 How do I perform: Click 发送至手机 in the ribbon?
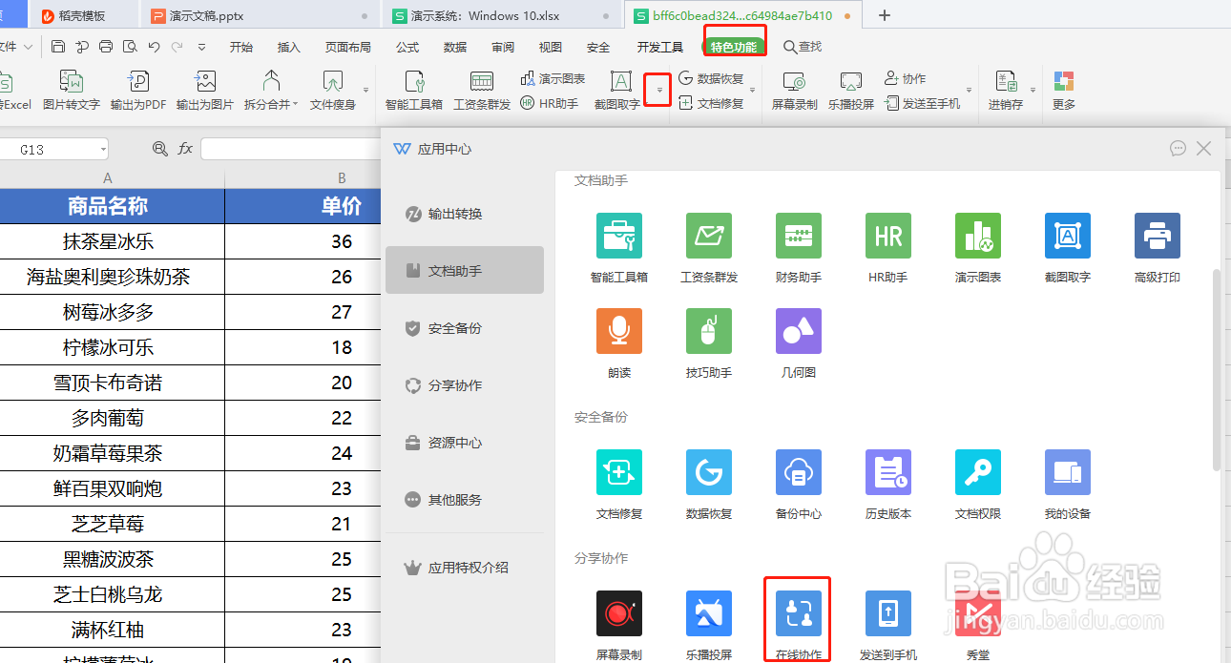coord(923,103)
